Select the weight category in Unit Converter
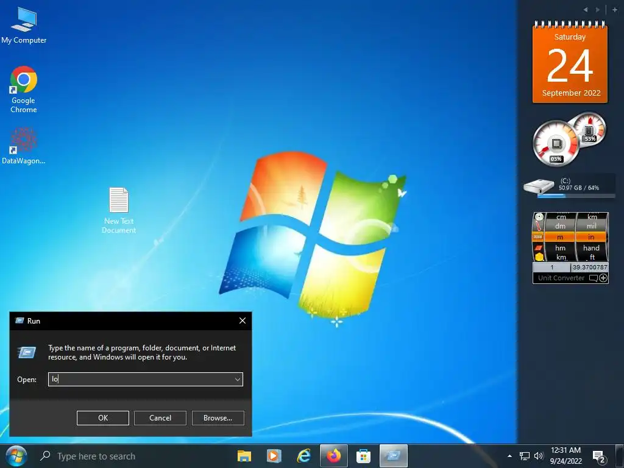624x468 pixels. tap(539, 218)
